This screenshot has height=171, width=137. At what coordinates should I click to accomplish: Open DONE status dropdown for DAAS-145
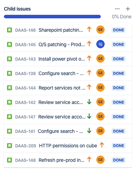(118, 44)
